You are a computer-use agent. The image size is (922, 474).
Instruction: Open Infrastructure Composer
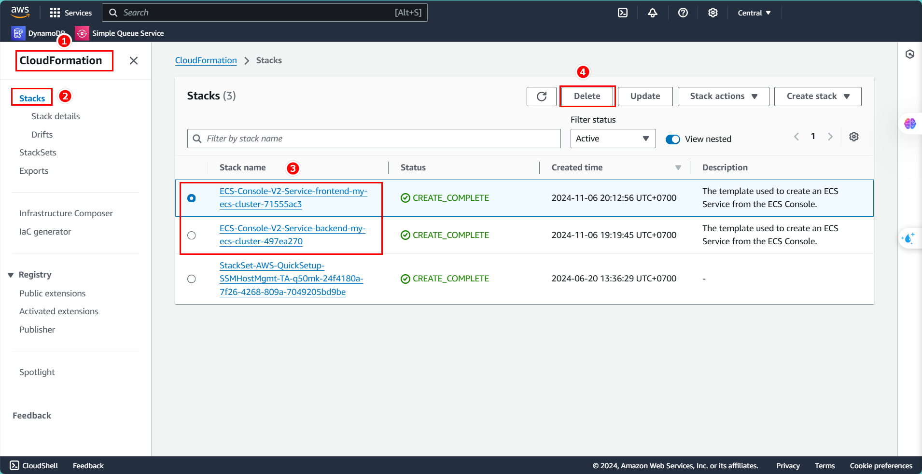tap(66, 213)
